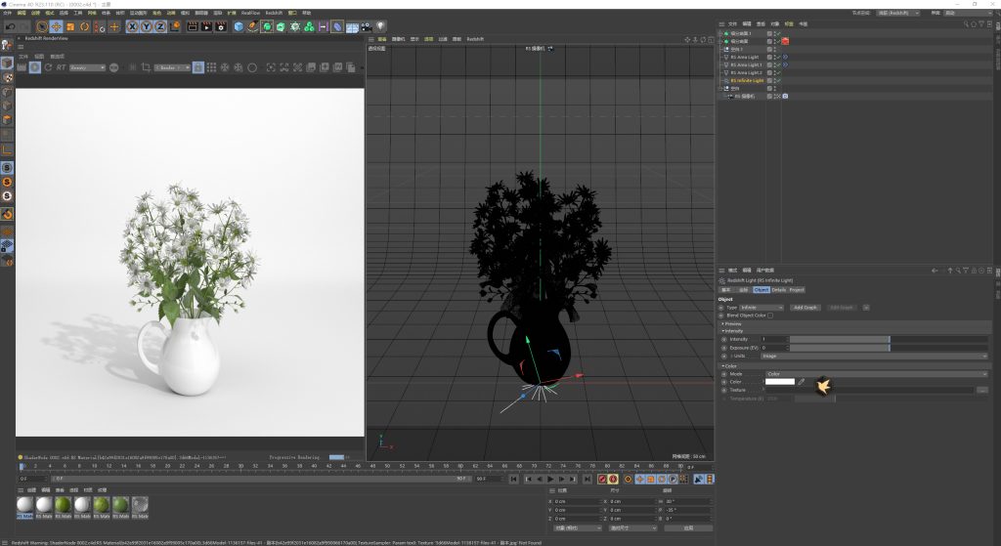Screen dimensions: 1001x546
Task: Expand the Preview section
Action: pos(732,324)
